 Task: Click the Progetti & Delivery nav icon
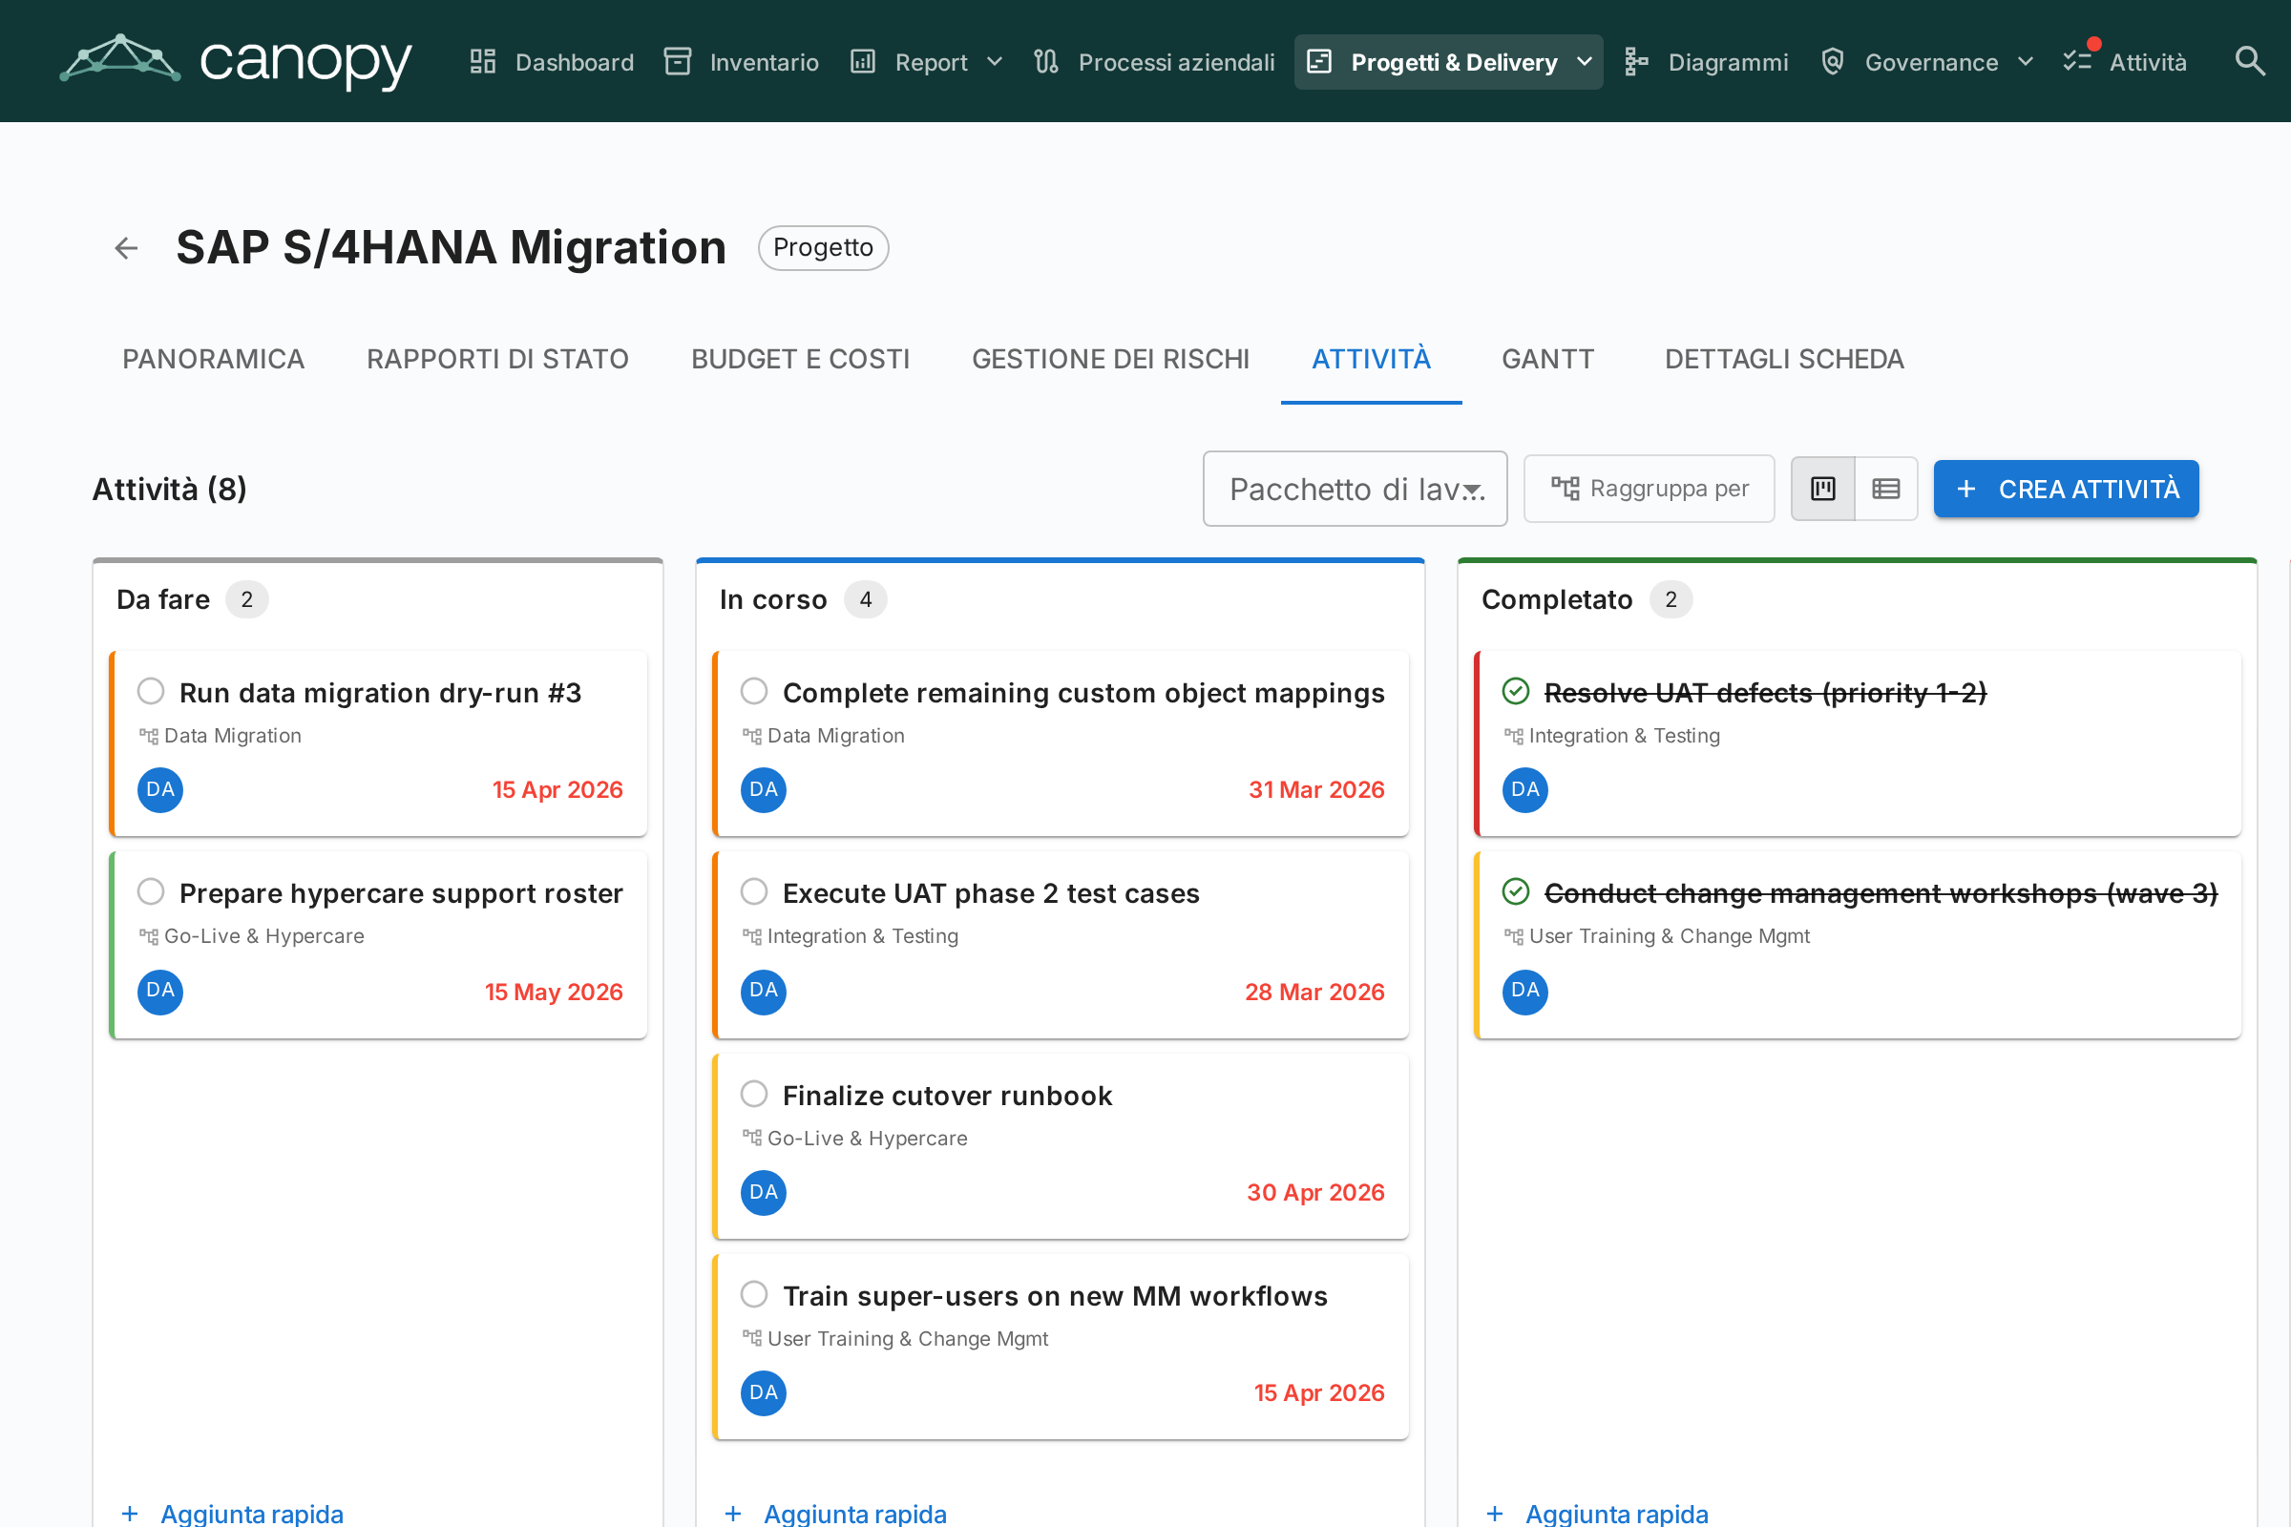1319,61
